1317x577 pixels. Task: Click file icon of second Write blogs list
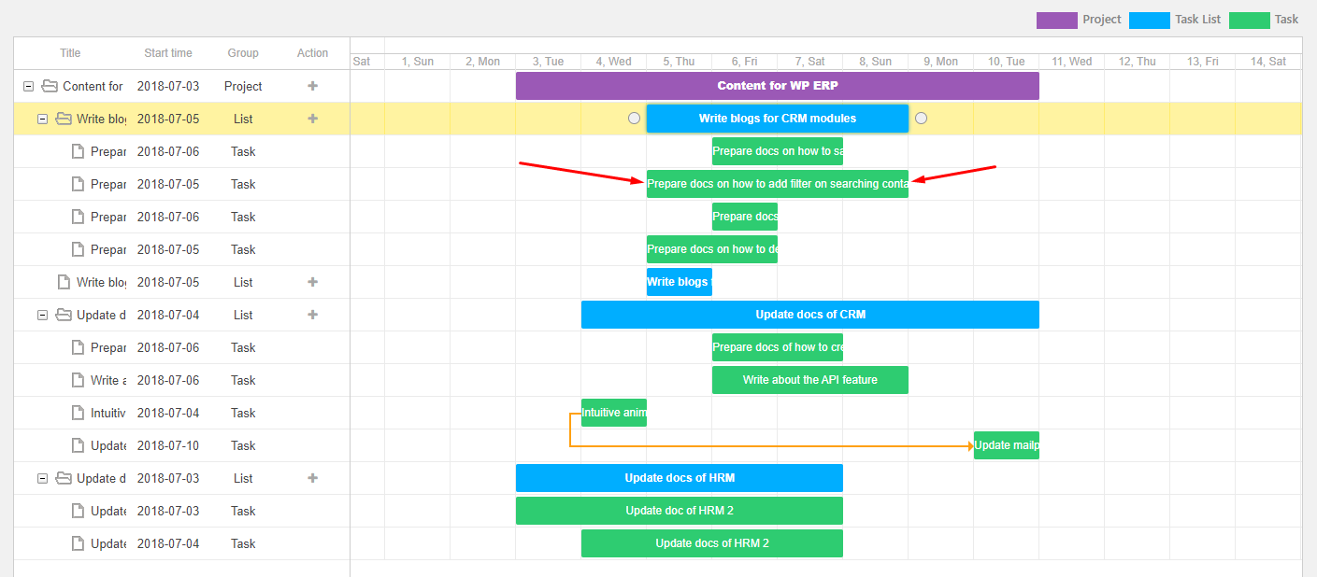(x=64, y=282)
